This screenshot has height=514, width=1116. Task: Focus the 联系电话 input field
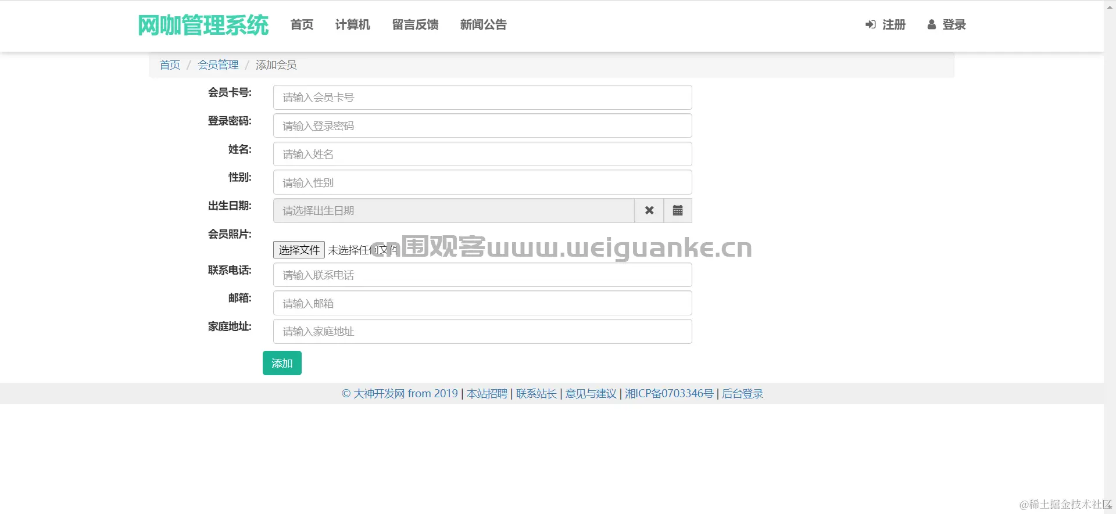[x=482, y=275]
